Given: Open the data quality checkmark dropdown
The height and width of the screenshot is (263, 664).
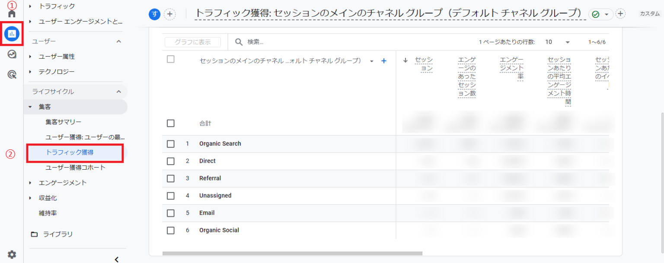Looking at the screenshot, I should coord(601,14).
